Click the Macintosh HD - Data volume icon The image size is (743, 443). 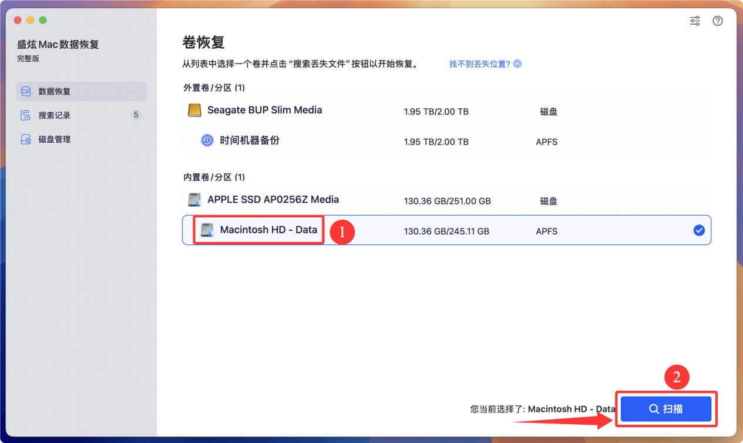point(207,230)
